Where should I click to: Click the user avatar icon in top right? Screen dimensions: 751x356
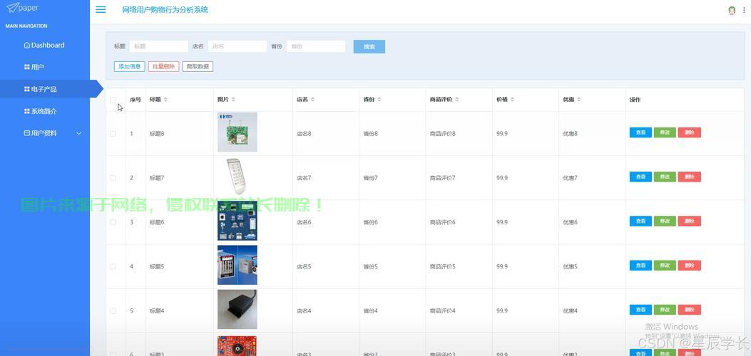pos(732,10)
